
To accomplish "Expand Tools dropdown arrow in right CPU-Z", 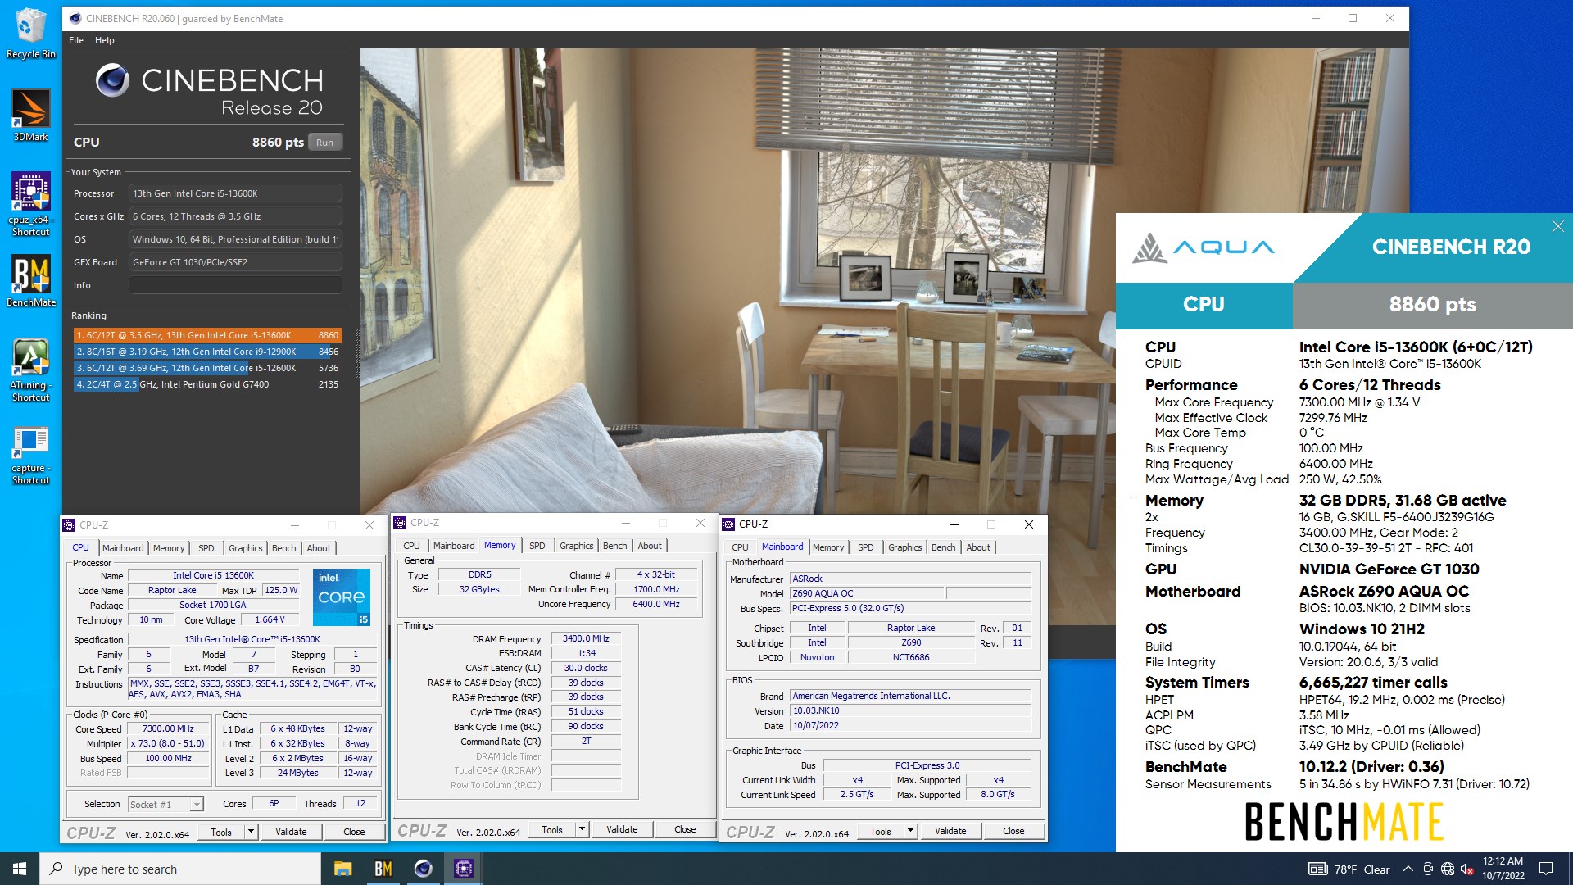I will pos(910,831).
